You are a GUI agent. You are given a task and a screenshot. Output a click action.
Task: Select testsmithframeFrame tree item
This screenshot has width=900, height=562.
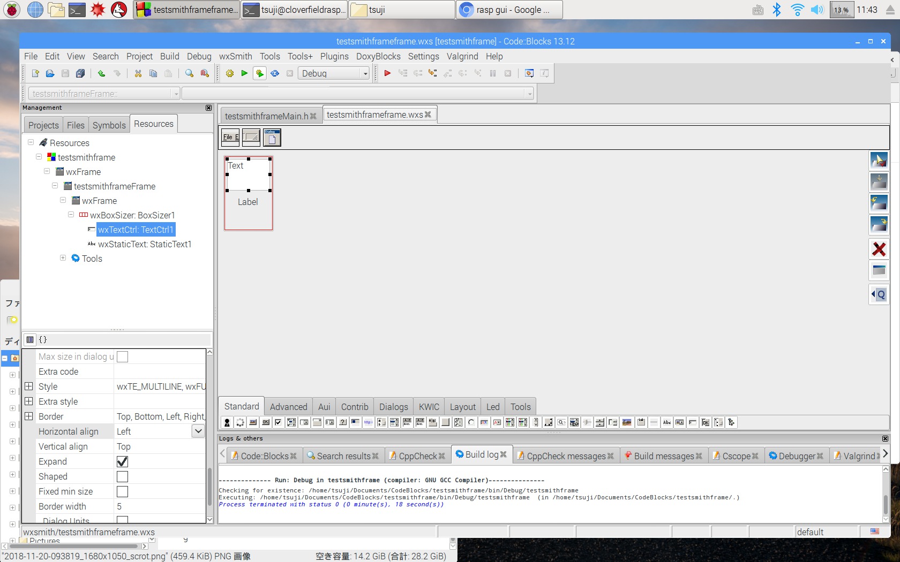tap(115, 186)
